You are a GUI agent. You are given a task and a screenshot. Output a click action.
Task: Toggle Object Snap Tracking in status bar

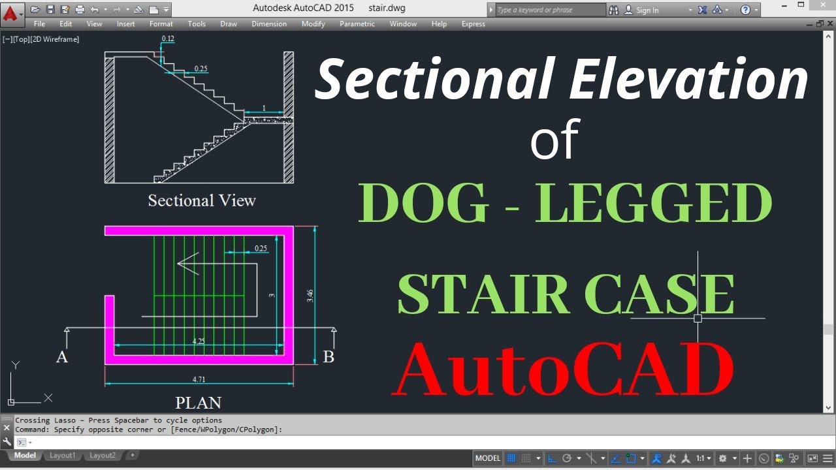(616, 458)
